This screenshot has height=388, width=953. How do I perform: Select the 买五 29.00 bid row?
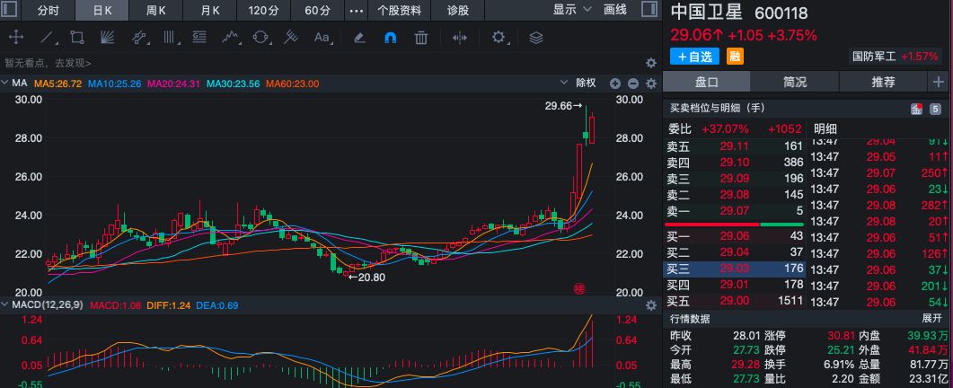pos(735,301)
